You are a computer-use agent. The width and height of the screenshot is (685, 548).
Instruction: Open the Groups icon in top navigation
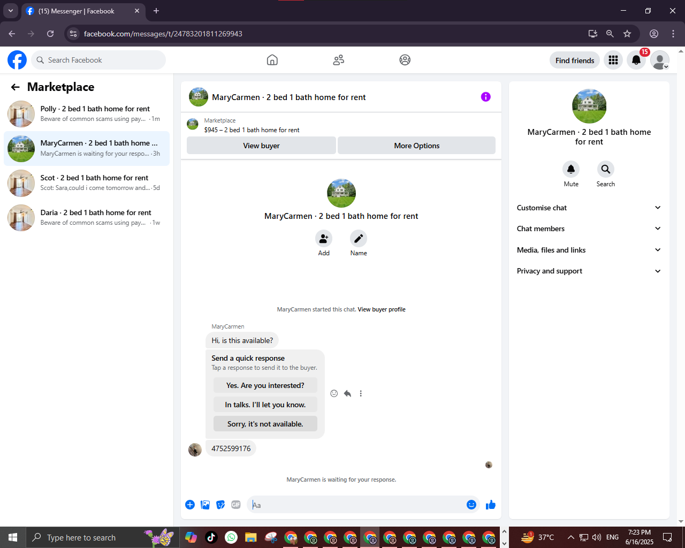[405, 60]
